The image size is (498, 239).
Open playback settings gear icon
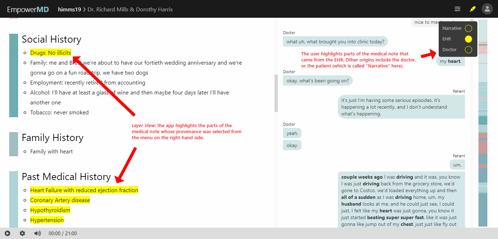(x=22, y=233)
